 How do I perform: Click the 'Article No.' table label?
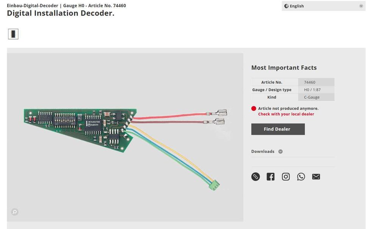point(272,82)
